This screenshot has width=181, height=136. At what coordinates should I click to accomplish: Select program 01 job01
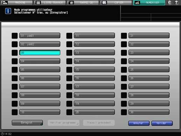pyautogui.click(x=40, y=35)
